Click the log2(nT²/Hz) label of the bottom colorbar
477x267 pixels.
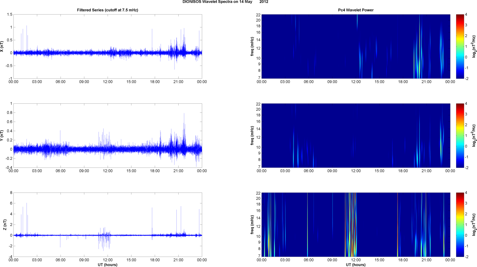coord(474,224)
